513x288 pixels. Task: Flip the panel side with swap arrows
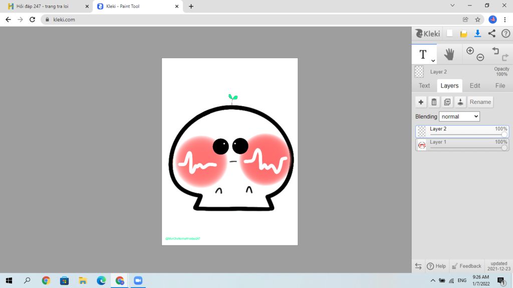[418, 266]
